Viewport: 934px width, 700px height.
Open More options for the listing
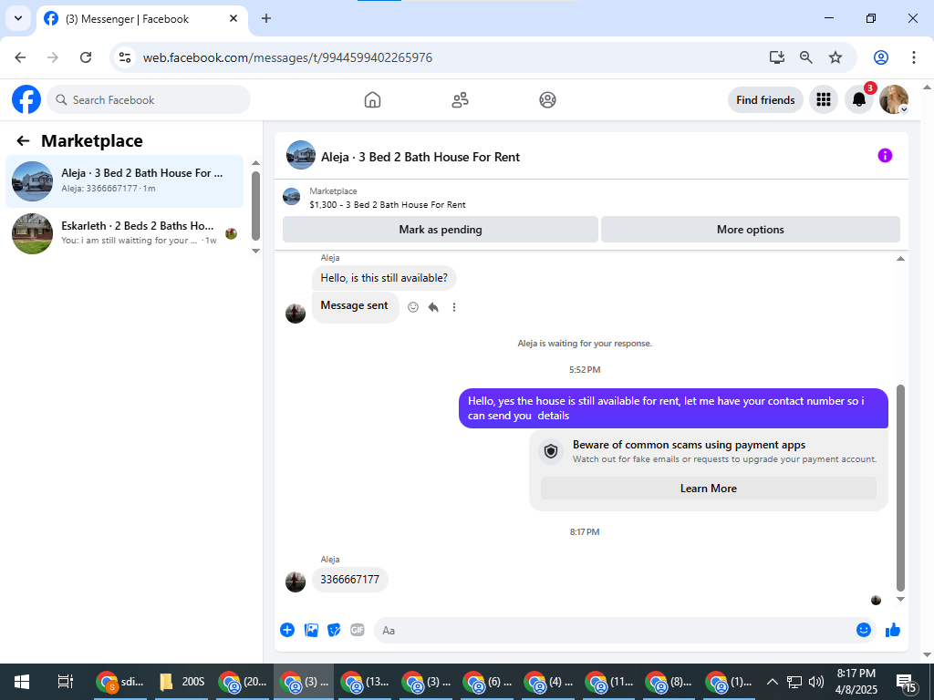coord(750,230)
